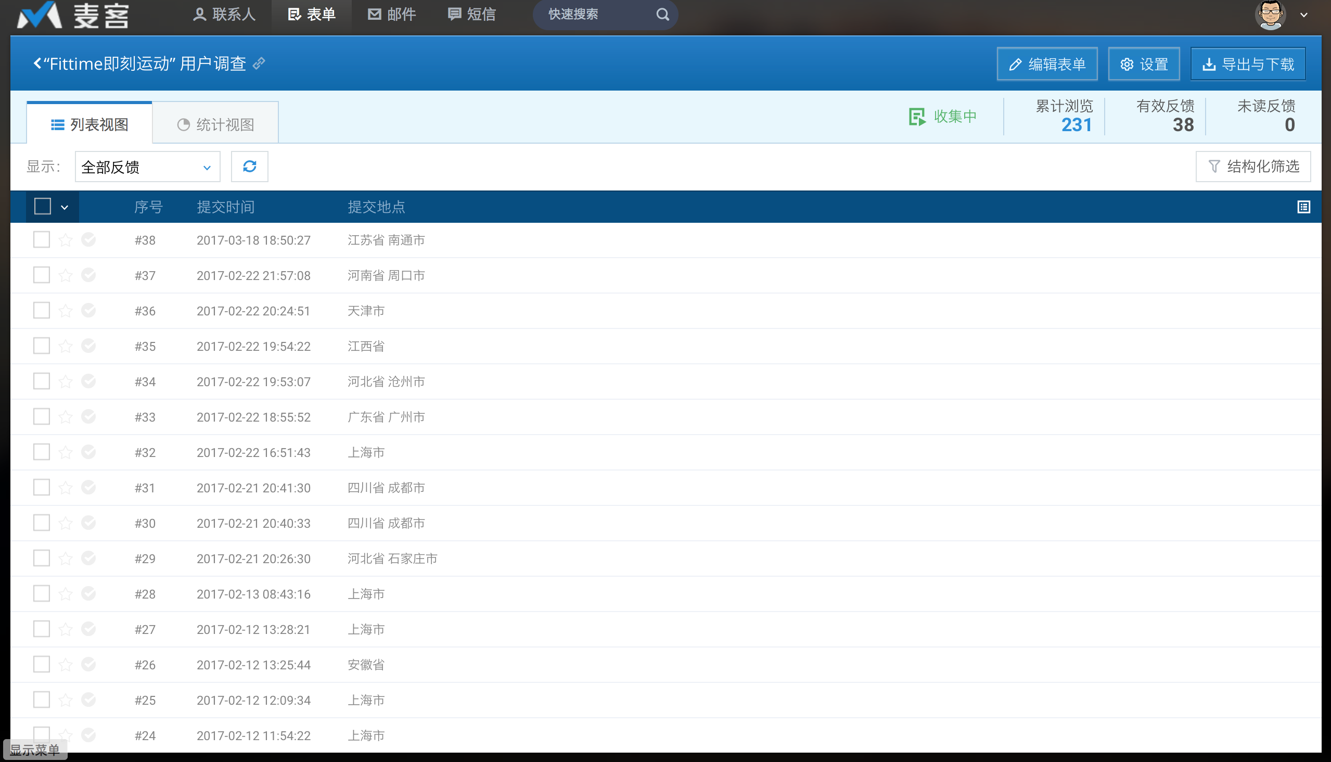This screenshot has width=1331, height=762.
Task: Check the checkbox for entry #37
Action: (41, 275)
